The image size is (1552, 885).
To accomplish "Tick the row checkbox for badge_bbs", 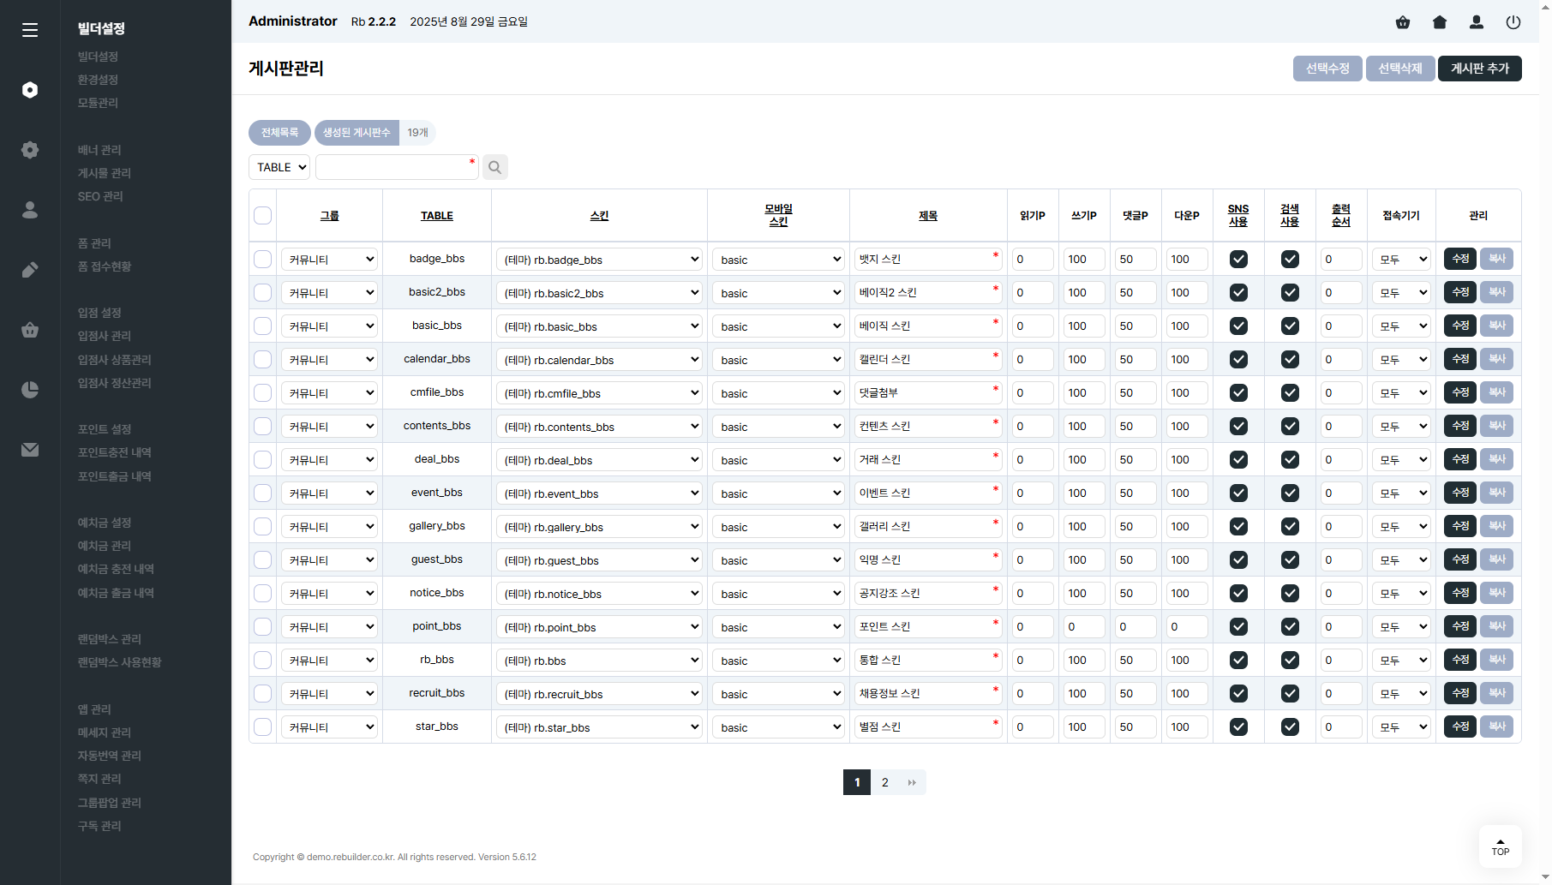I will 263,260.
